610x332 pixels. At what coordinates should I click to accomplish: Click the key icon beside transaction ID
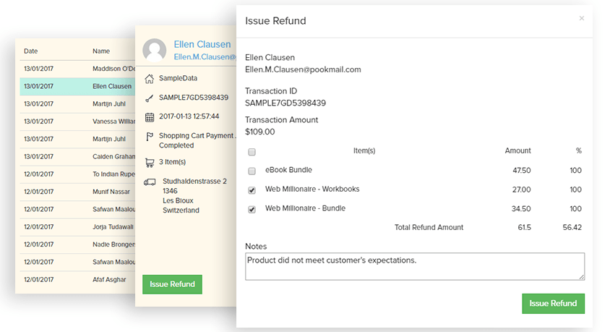coord(150,98)
